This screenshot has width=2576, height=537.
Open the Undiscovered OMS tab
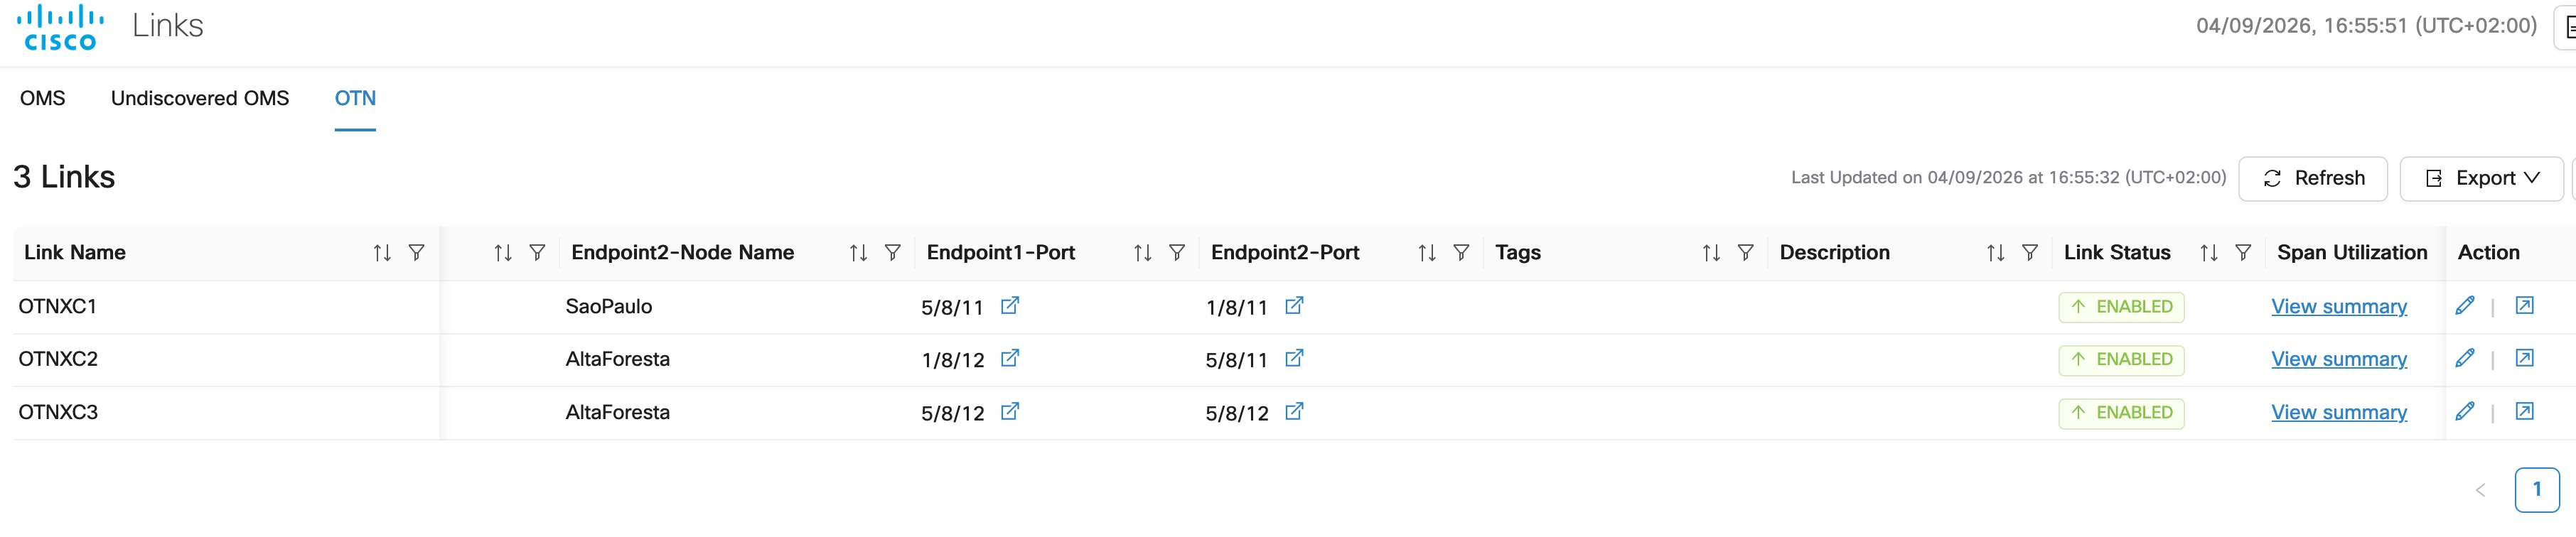[200, 98]
